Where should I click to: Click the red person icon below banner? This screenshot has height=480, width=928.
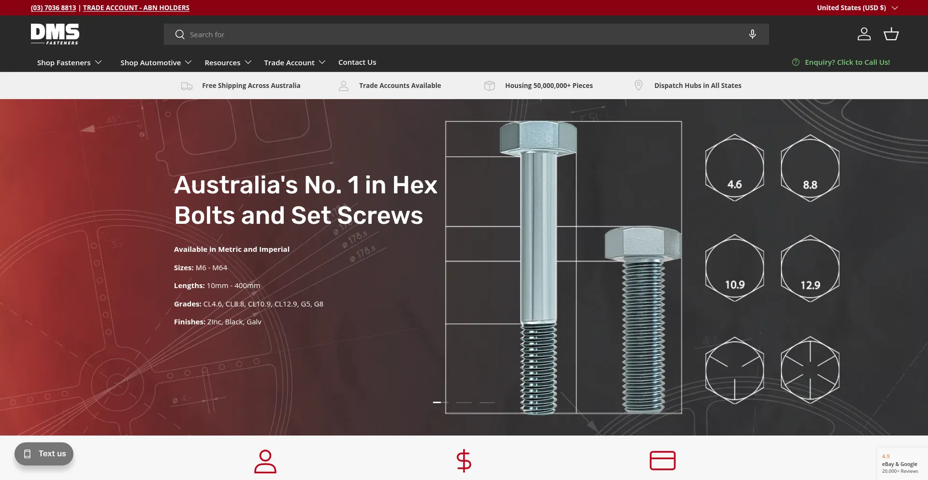pos(265,461)
